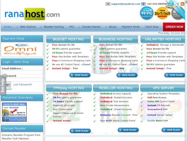Click the "Thursday, 02 June" date text
The image size is (188, 141).
(x=171, y=33)
